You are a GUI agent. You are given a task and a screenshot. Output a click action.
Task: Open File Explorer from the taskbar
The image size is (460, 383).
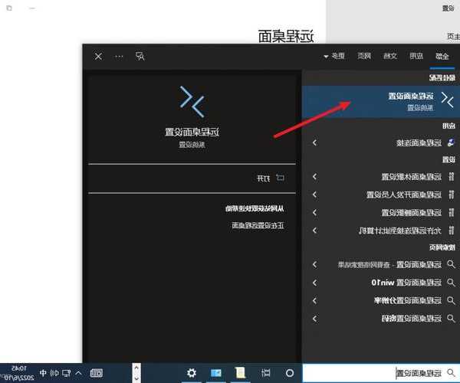point(240,372)
